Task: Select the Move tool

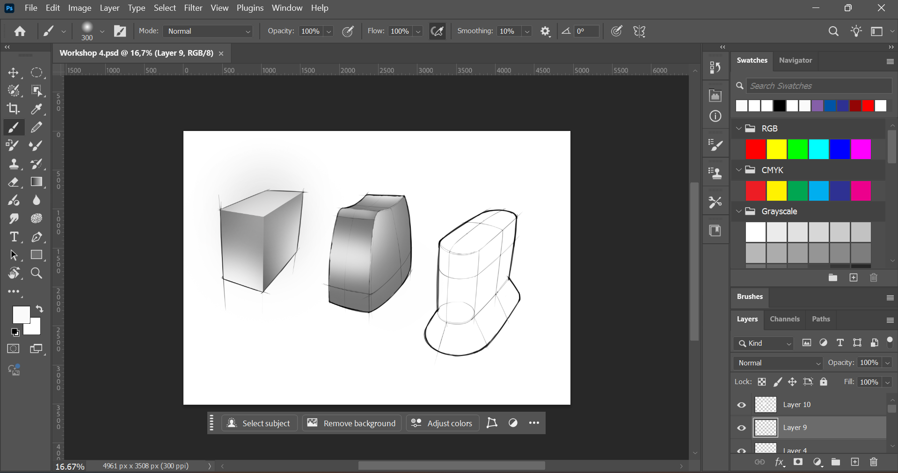Action: (13, 73)
